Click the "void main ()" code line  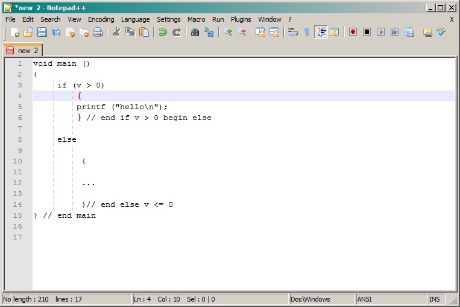(61, 64)
